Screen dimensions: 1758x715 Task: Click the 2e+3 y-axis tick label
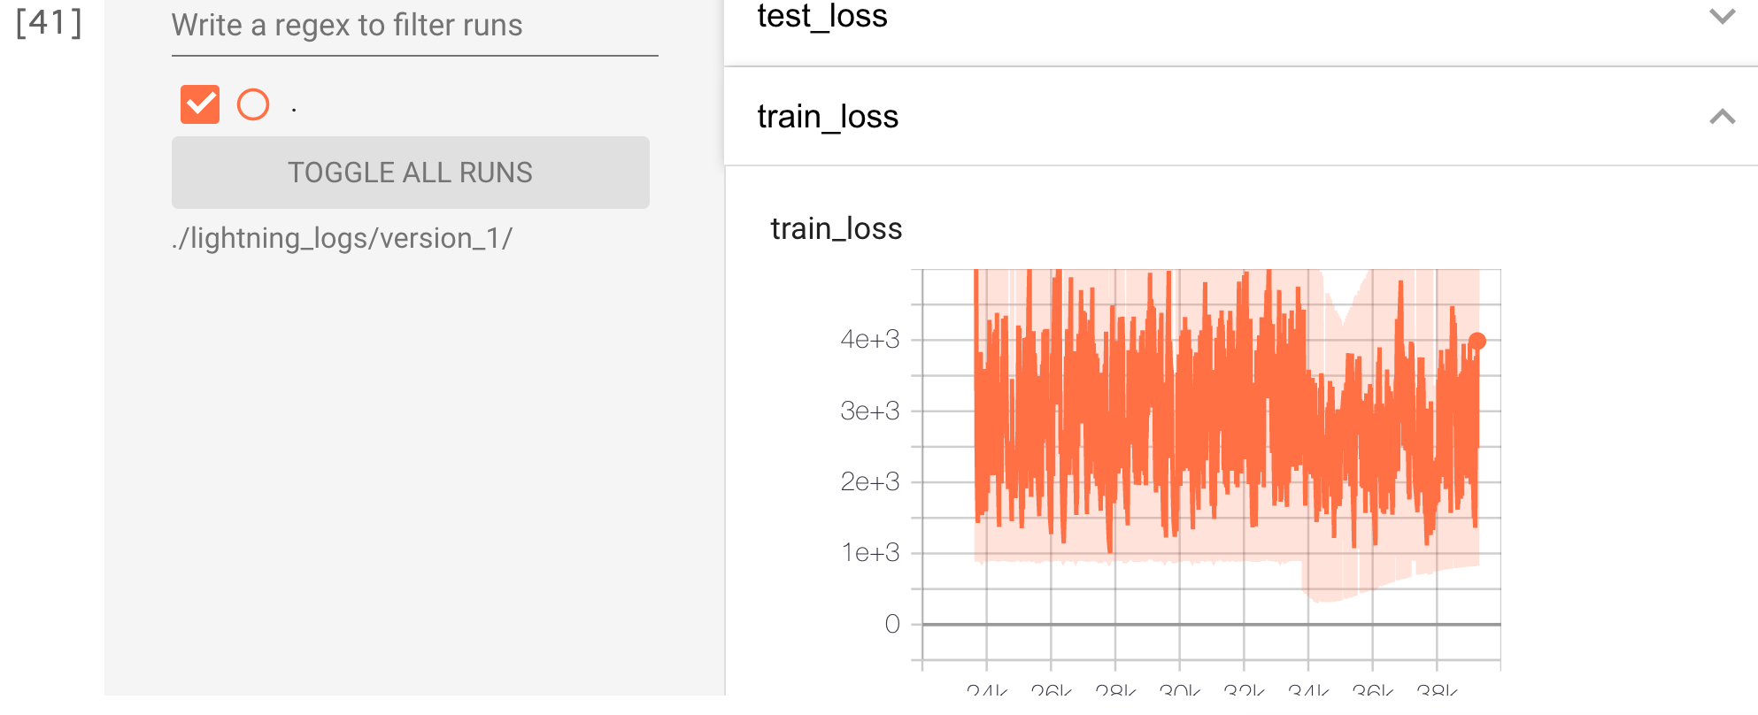[x=869, y=481]
